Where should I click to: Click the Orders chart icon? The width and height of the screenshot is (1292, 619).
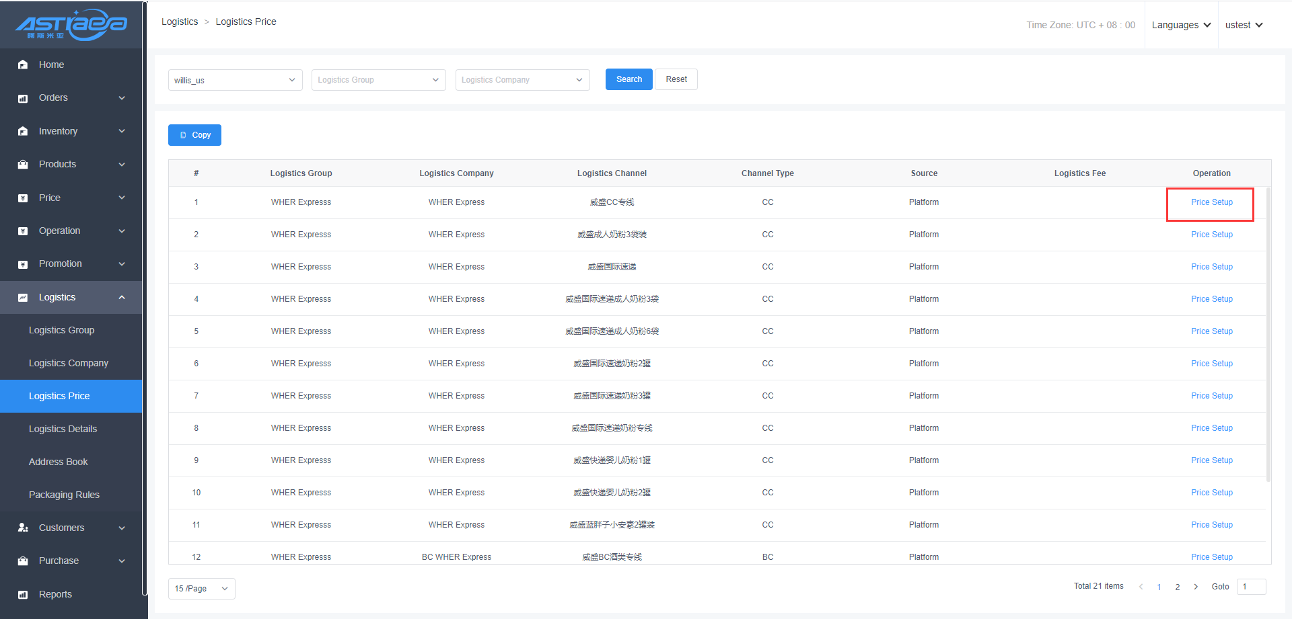23,98
